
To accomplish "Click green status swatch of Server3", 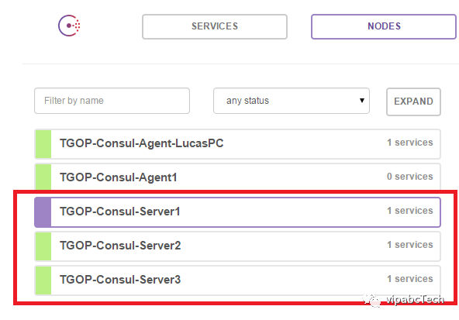I will pos(43,280).
